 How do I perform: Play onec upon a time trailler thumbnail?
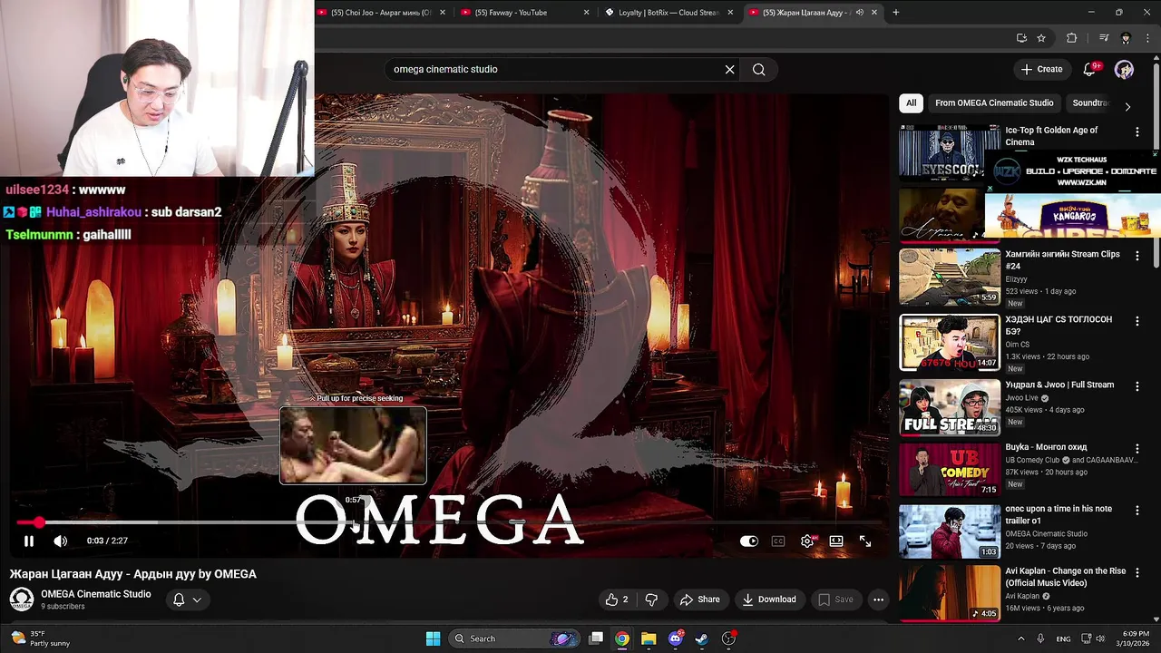pyautogui.click(x=950, y=531)
